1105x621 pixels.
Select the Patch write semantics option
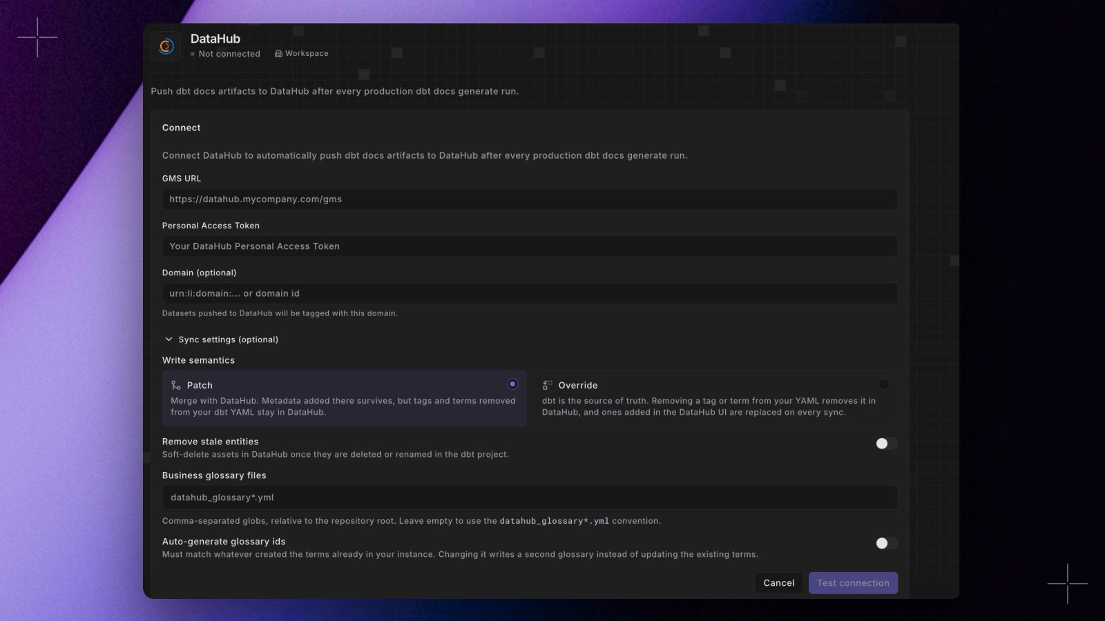(x=344, y=398)
